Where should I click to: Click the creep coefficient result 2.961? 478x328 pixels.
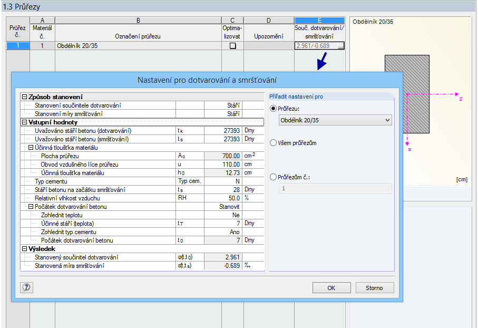click(223, 257)
